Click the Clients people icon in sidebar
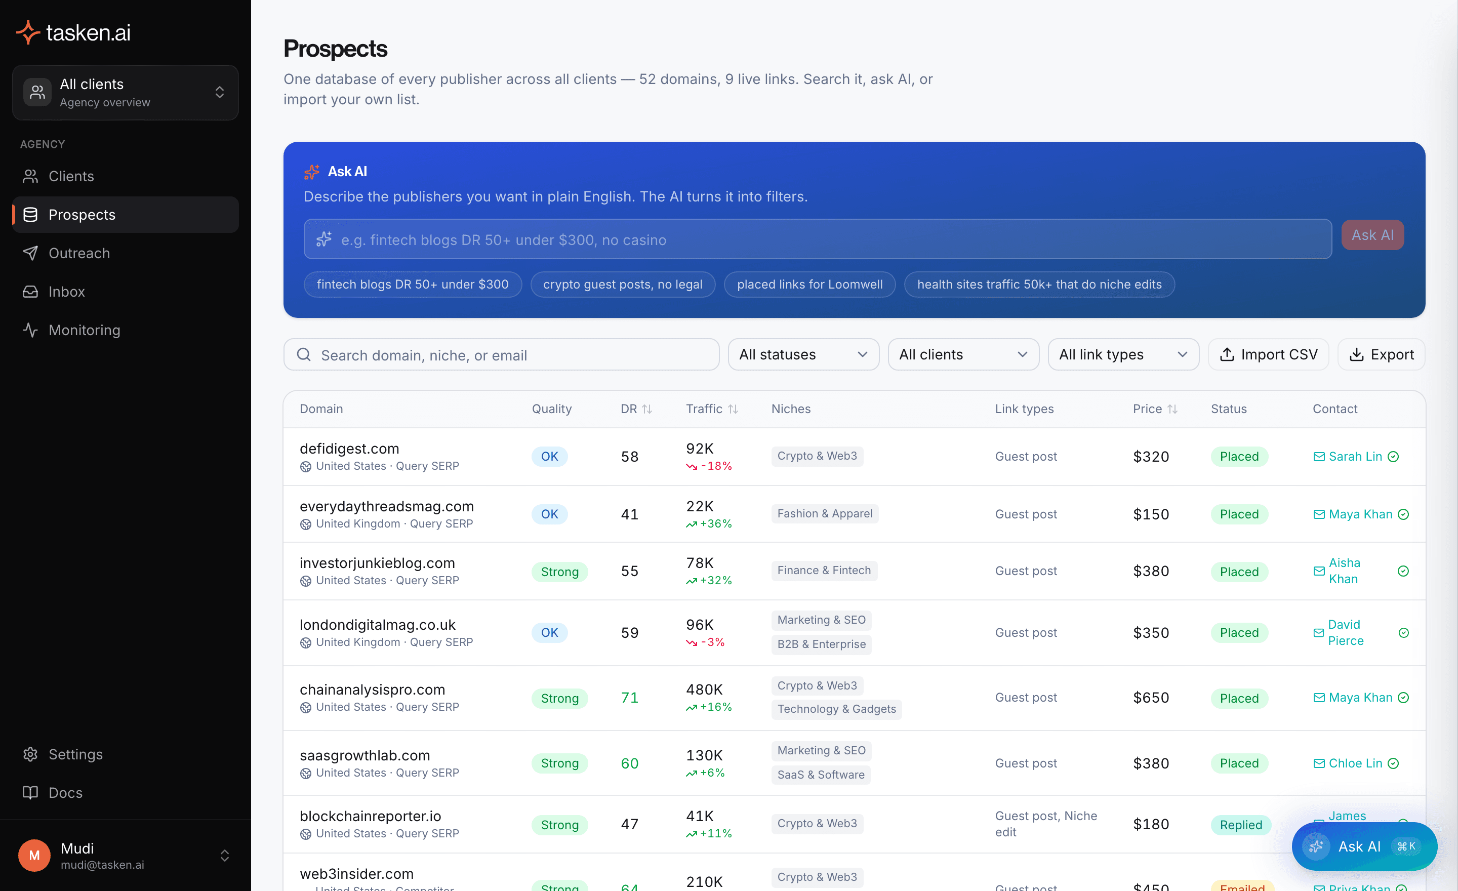This screenshot has width=1458, height=891. click(x=30, y=176)
